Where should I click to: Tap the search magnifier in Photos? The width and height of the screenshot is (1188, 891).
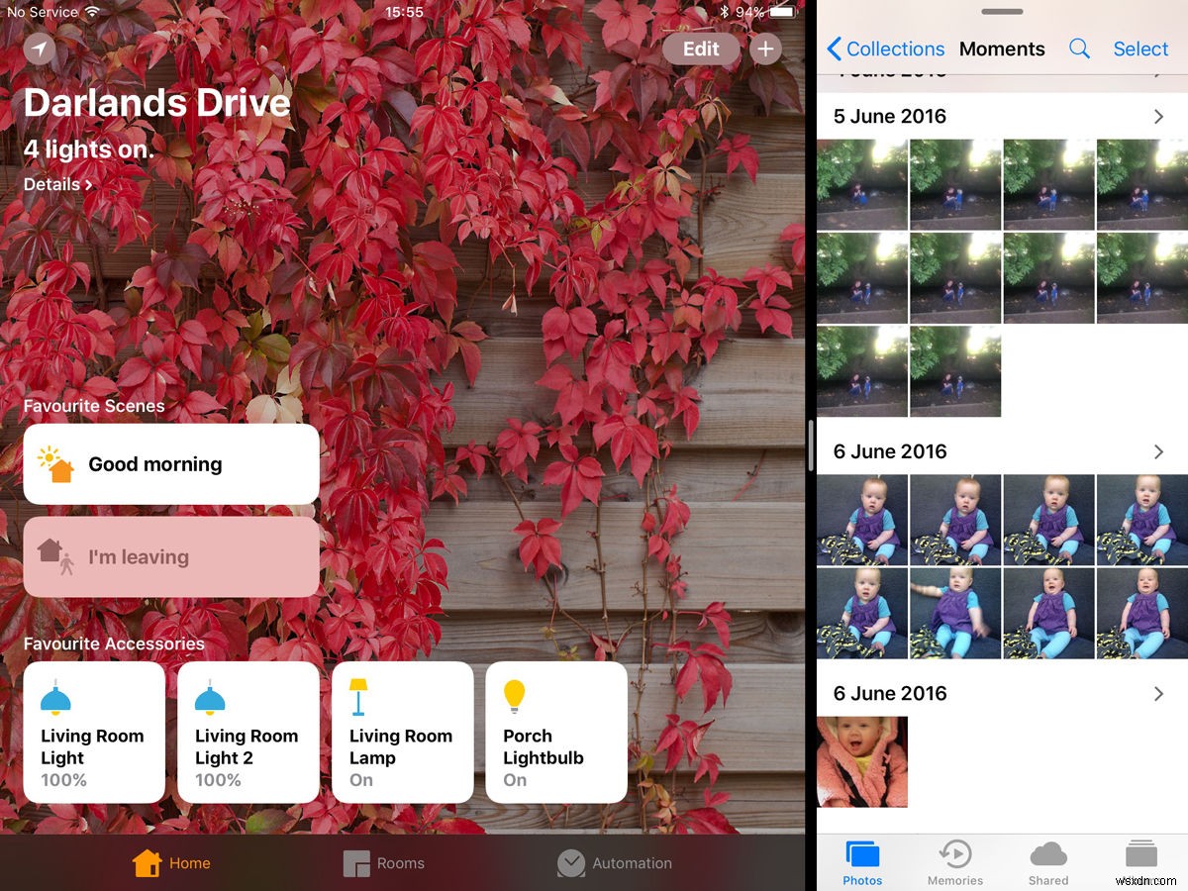1079,49
